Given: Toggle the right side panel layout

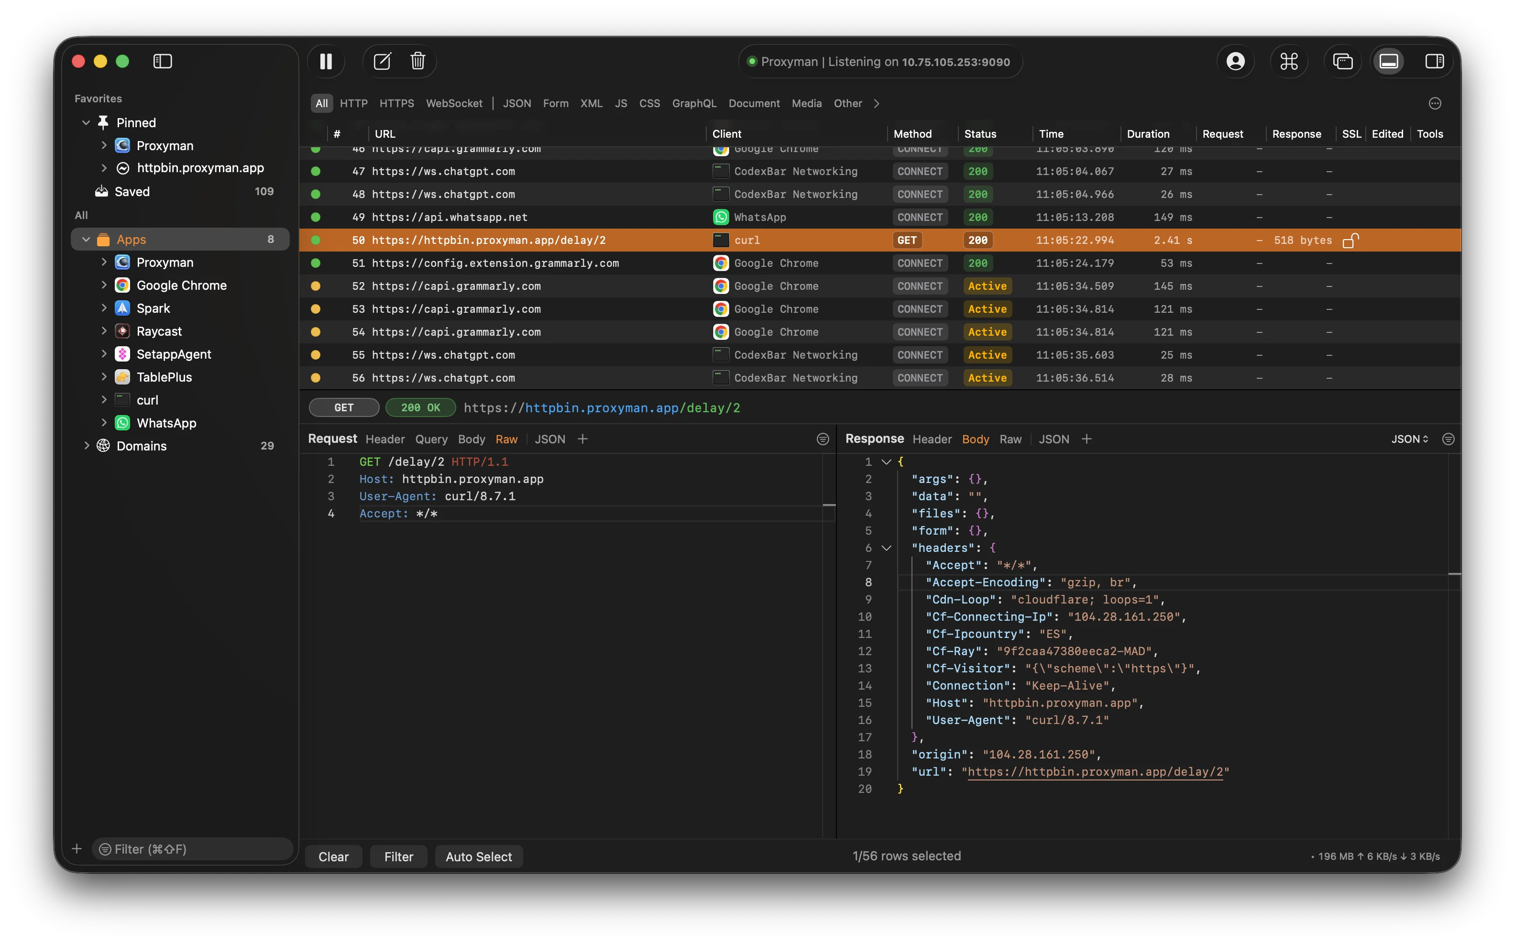Looking at the screenshot, I should pos(1435,61).
